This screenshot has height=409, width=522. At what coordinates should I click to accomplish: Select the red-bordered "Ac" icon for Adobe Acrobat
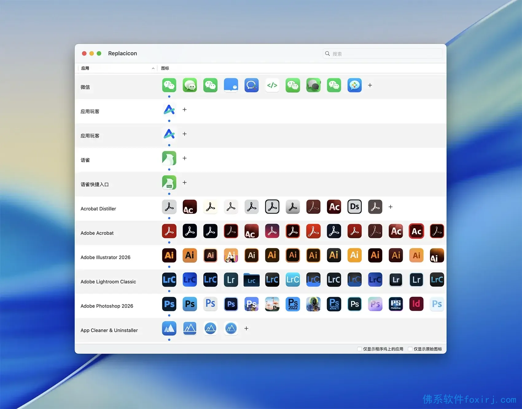click(416, 231)
